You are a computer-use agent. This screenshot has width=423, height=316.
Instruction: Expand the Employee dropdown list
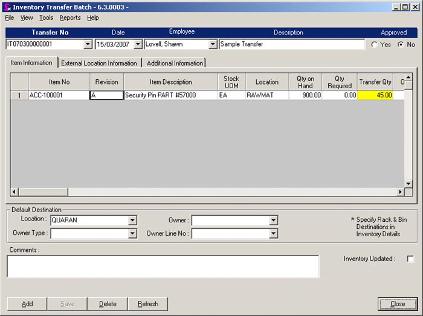click(x=212, y=44)
